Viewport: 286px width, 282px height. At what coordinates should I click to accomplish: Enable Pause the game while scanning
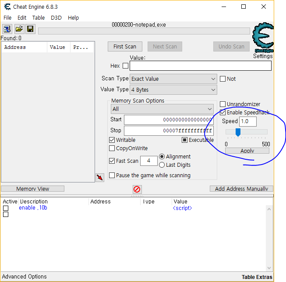(112, 175)
